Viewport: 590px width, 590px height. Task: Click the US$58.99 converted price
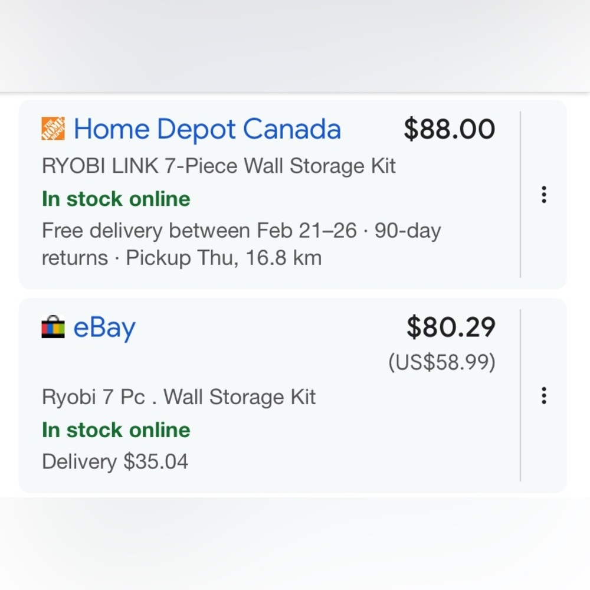pos(442,362)
